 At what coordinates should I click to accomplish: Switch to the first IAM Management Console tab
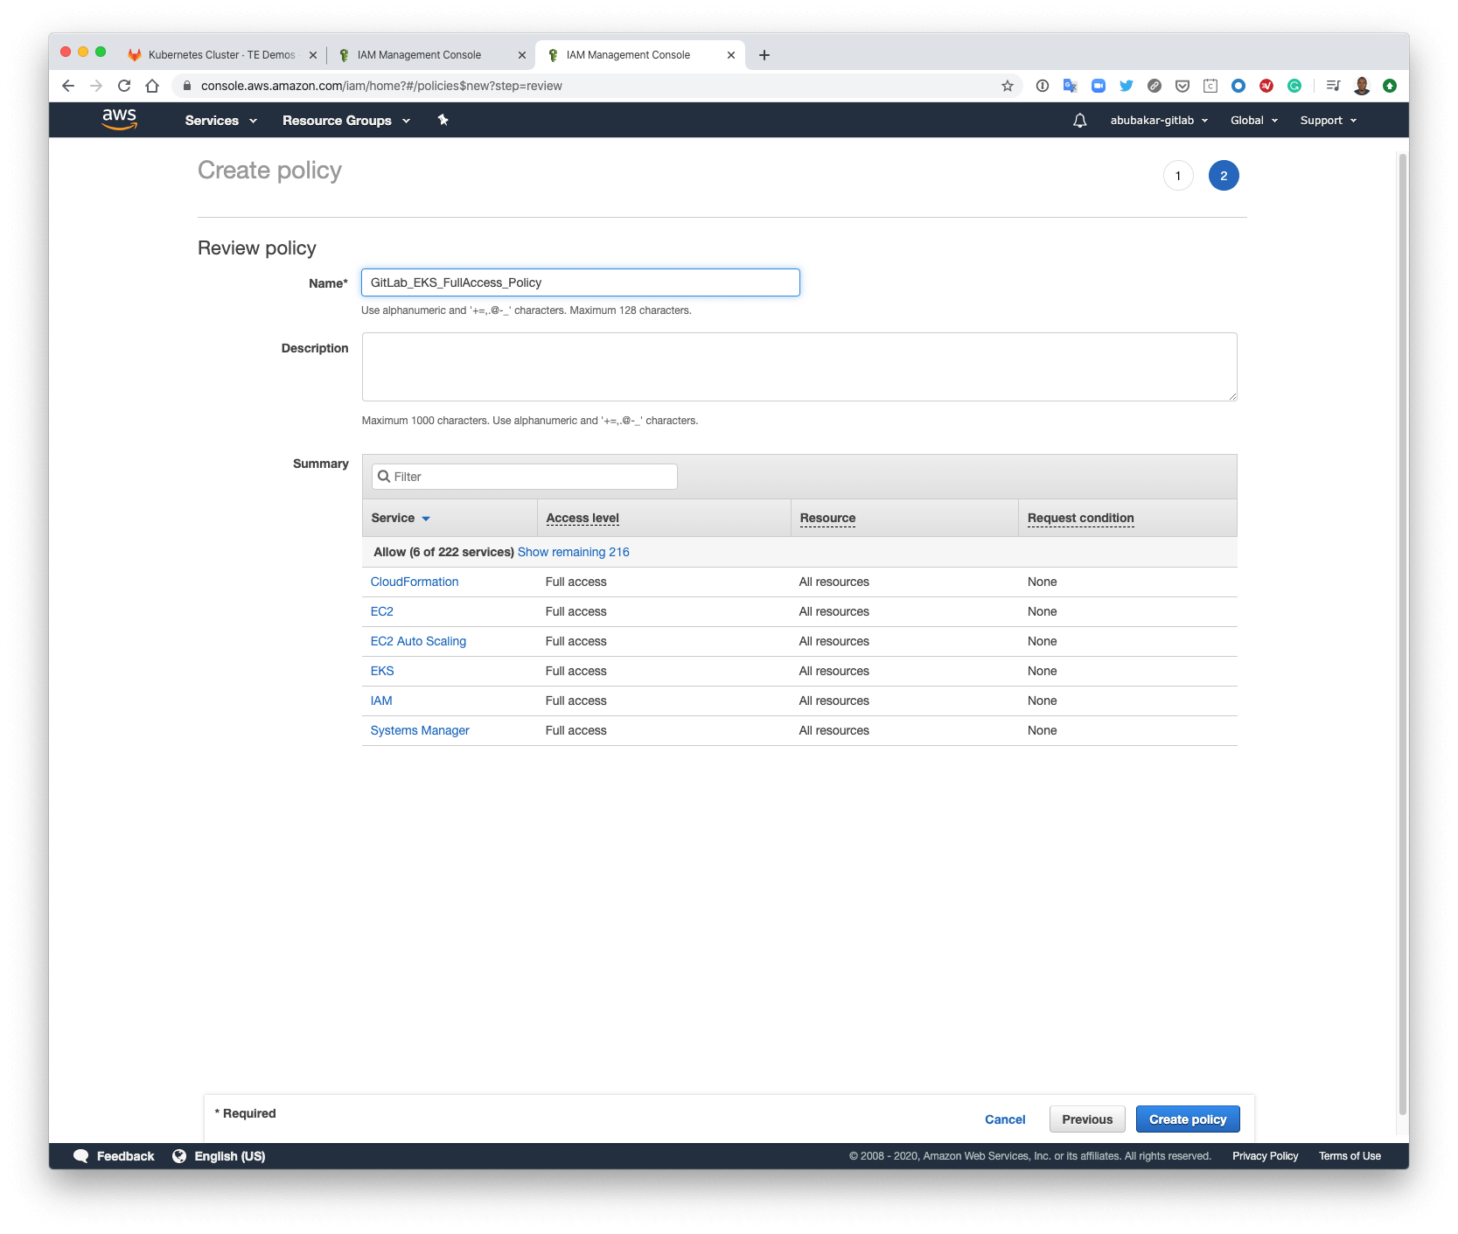click(x=418, y=54)
